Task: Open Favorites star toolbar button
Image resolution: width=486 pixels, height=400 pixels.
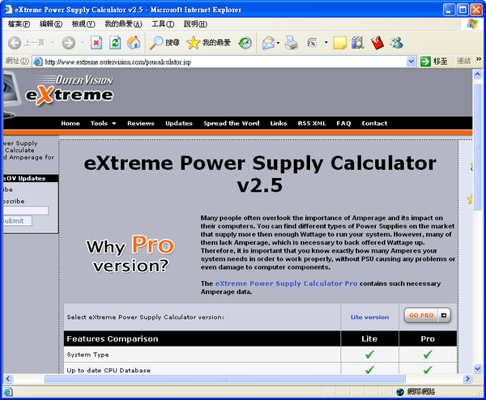Action: pos(208,42)
